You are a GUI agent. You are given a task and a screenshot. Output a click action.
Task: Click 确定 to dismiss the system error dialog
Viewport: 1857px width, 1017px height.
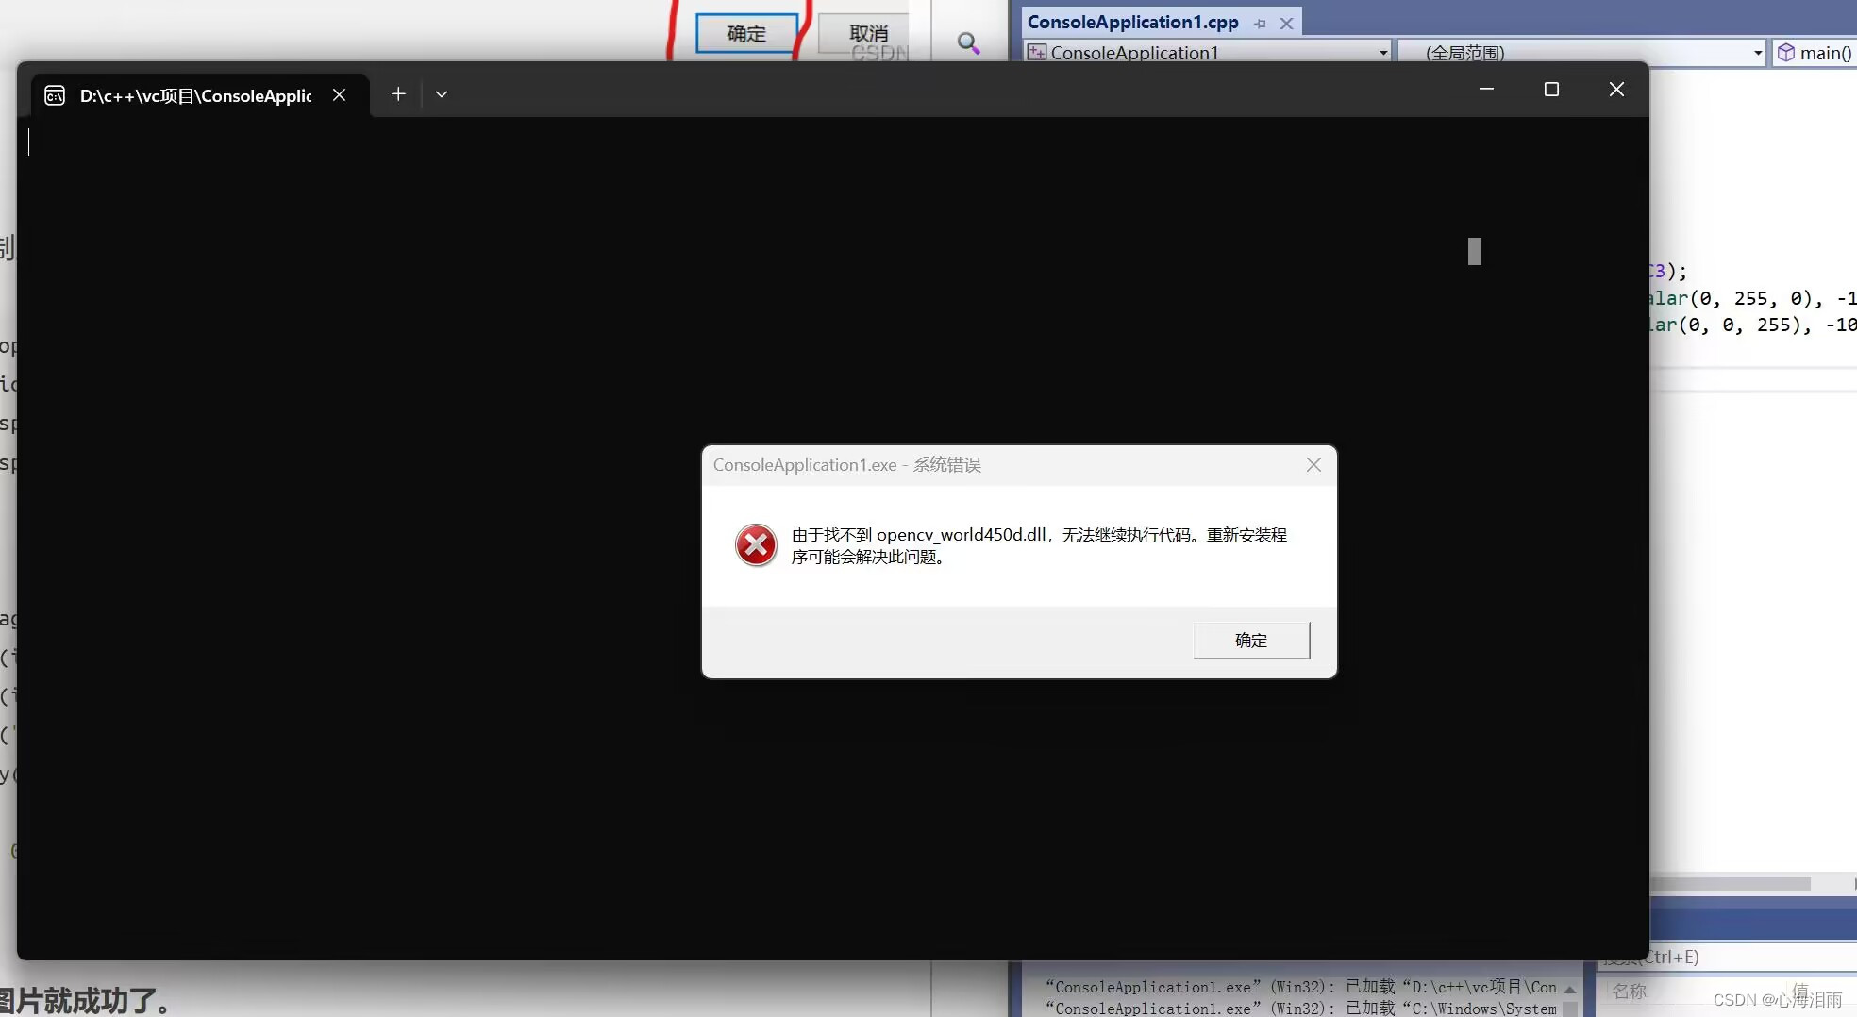click(1251, 640)
